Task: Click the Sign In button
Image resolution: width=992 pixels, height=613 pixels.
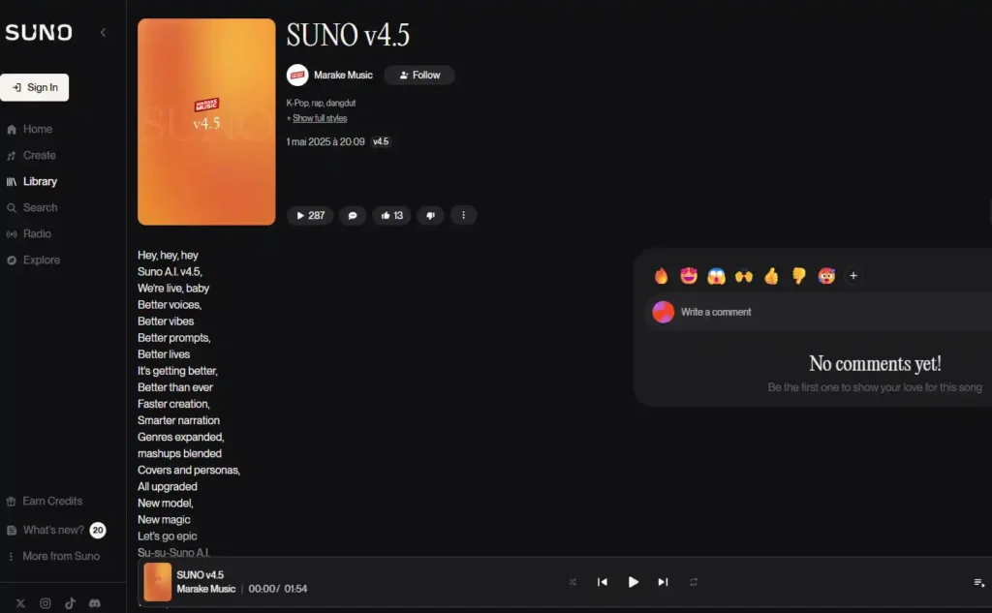Action: pyautogui.click(x=35, y=87)
